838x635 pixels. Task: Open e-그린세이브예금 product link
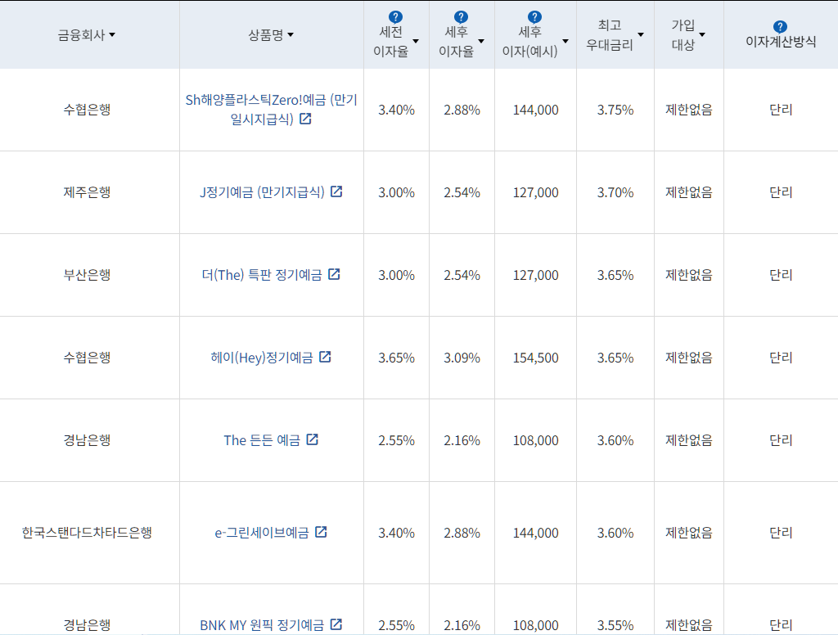[262, 533]
